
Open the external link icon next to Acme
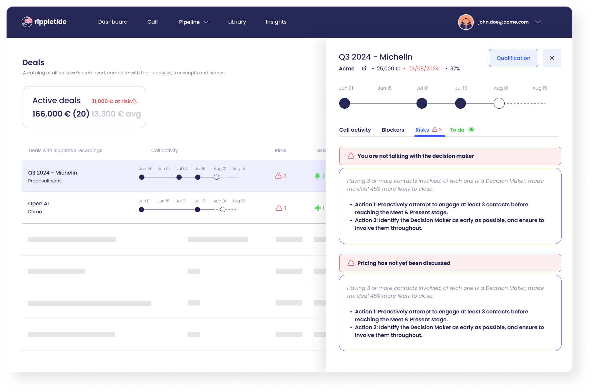click(364, 68)
